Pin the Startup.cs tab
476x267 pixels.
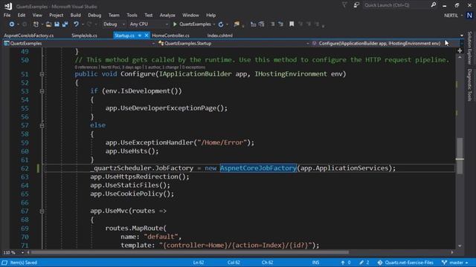point(140,36)
